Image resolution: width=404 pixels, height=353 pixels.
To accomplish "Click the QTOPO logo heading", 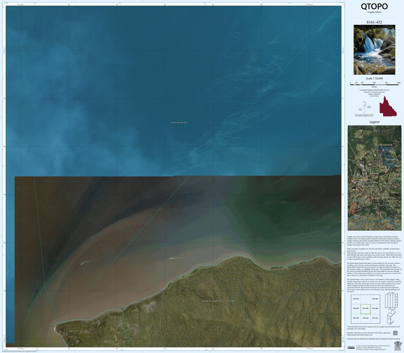I will click(375, 6).
